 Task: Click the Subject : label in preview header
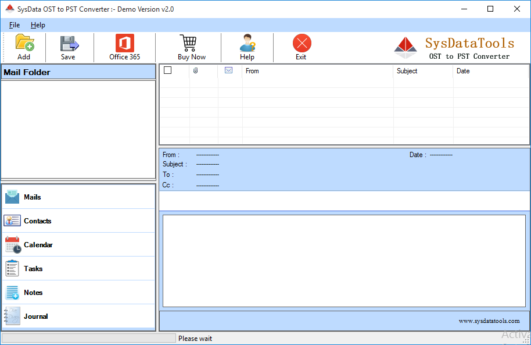coord(175,164)
